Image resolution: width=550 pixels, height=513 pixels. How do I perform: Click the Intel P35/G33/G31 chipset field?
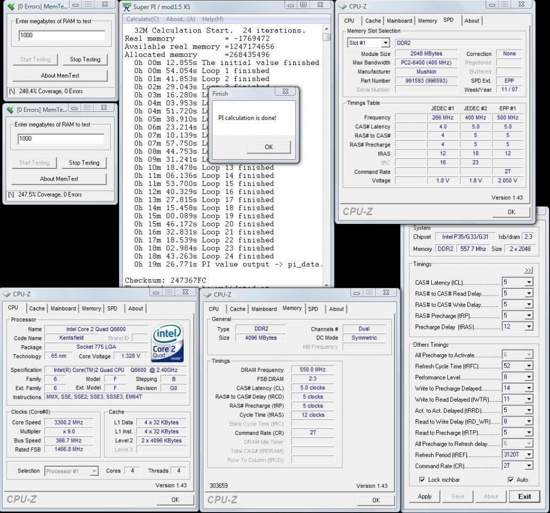pos(465,237)
